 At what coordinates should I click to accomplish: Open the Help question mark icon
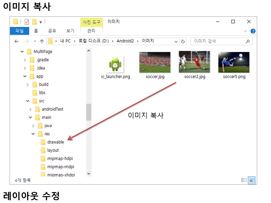click(x=253, y=31)
